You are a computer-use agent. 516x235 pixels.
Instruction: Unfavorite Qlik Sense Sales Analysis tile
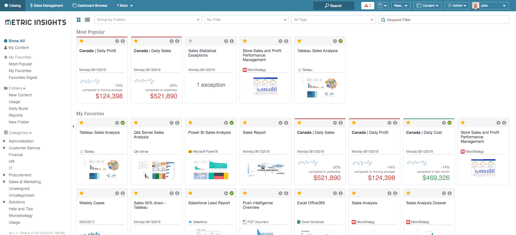click(x=136, y=123)
